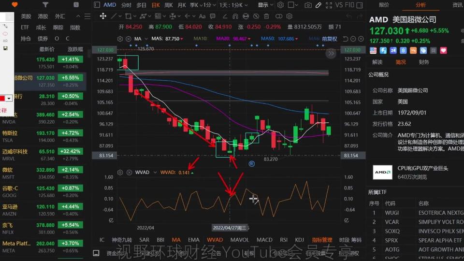The image size is (464, 261).
Task: Expand chart with double-arrow button
Action: point(331,54)
